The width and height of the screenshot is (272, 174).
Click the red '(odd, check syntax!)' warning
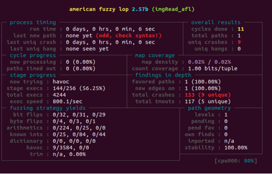click(x=129, y=35)
